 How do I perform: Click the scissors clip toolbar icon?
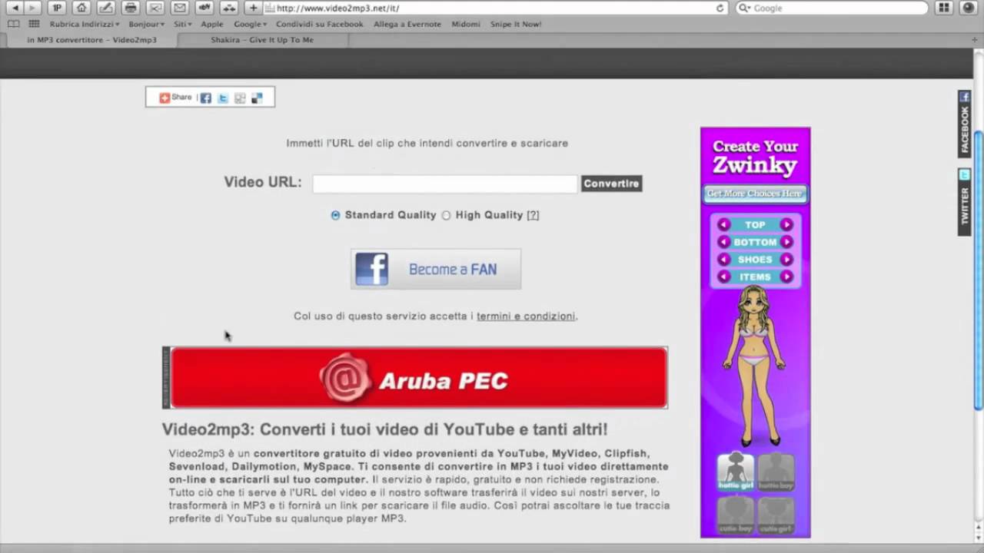pyautogui.click(x=155, y=8)
